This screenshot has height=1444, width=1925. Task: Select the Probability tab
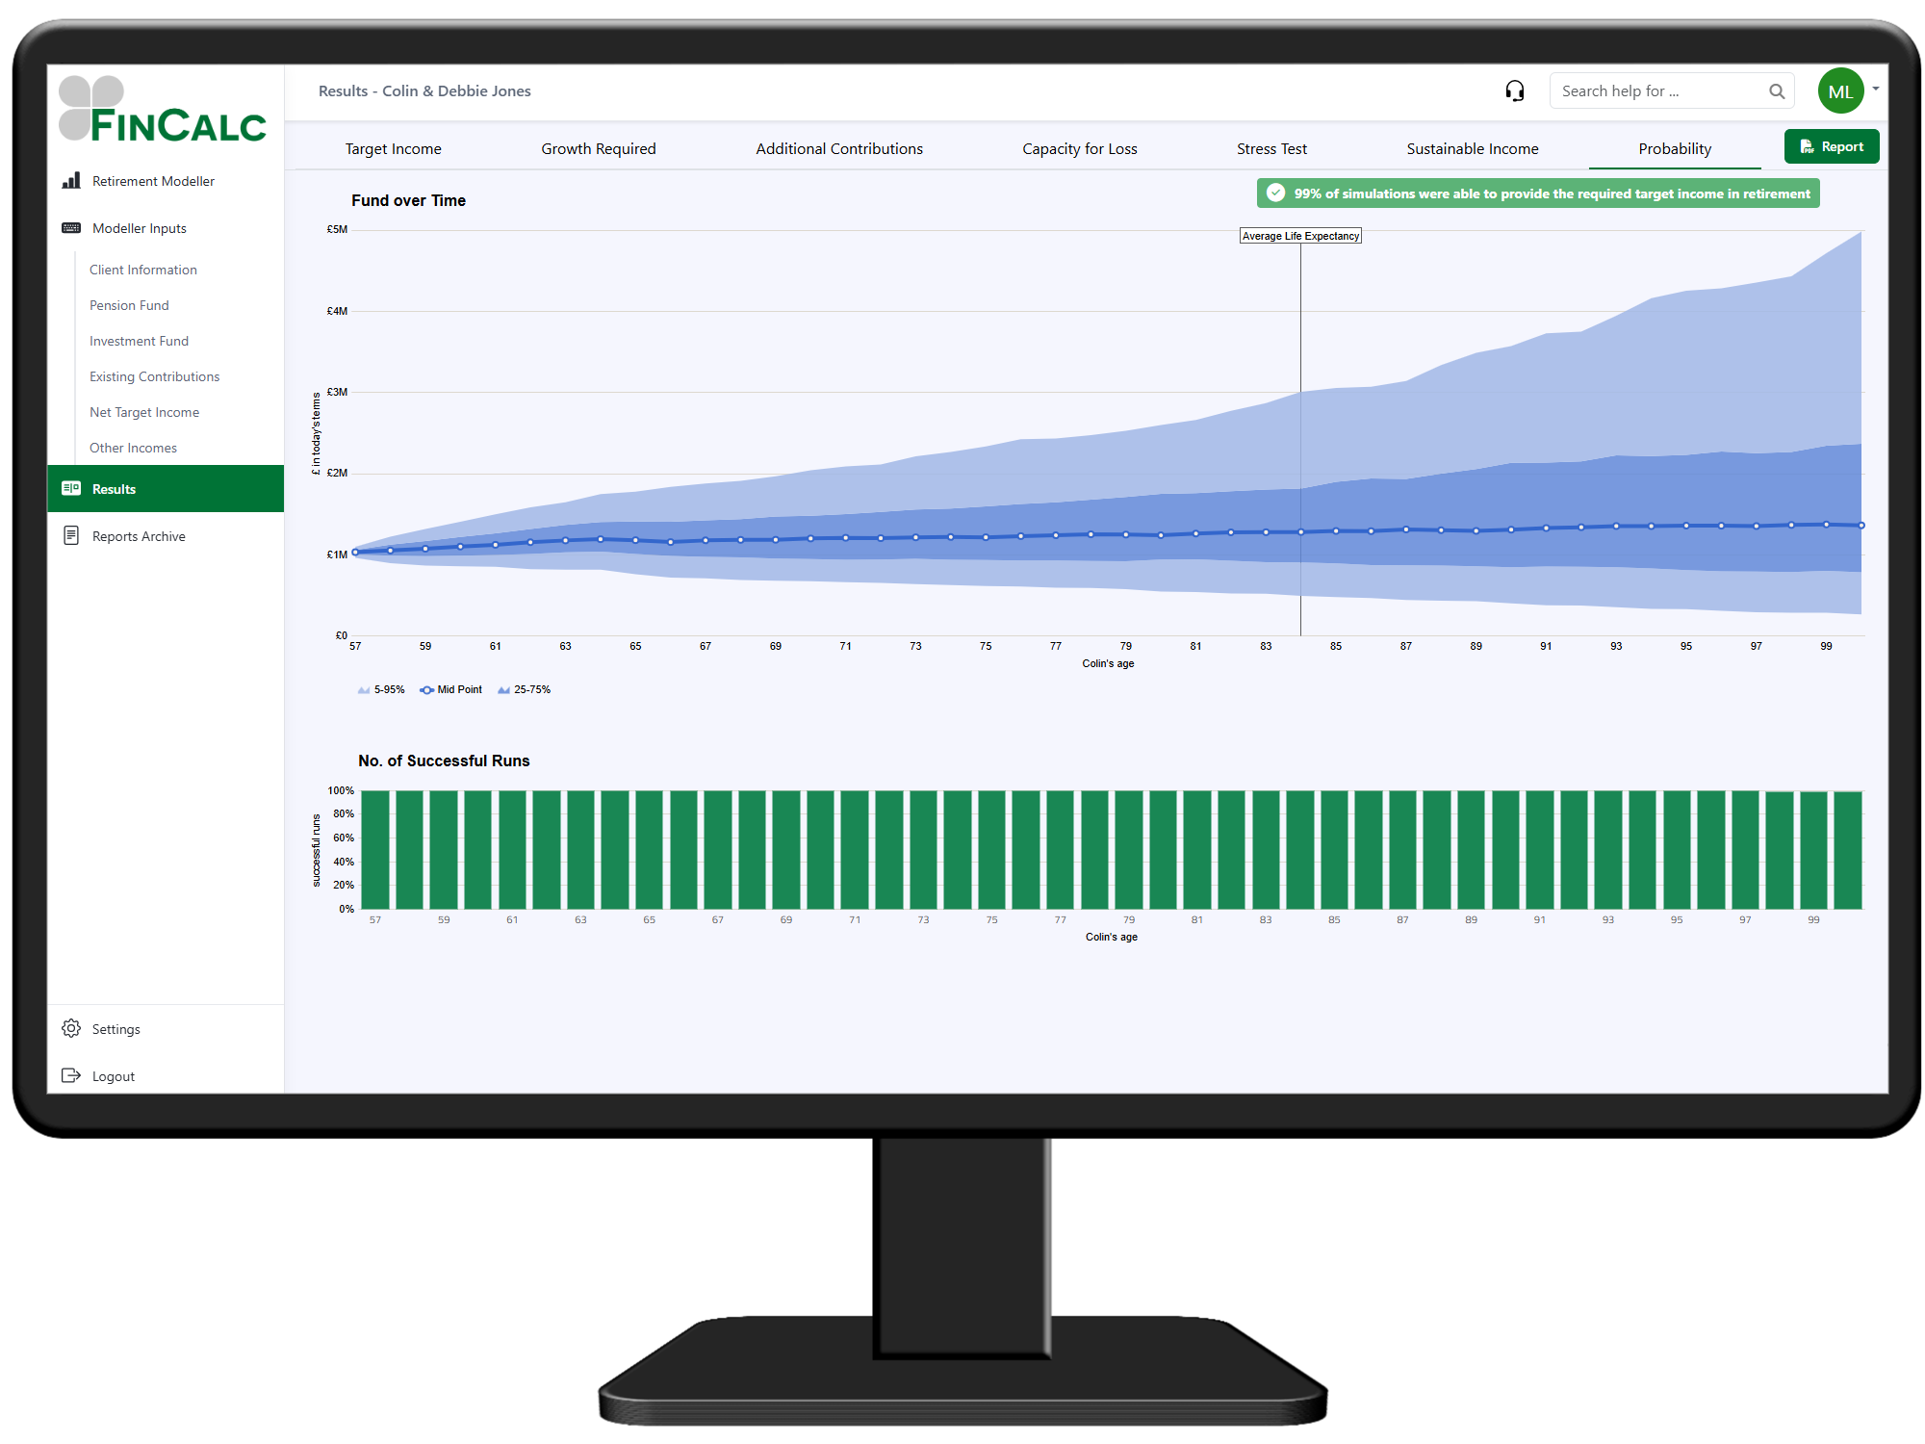(x=1675, y=148)
